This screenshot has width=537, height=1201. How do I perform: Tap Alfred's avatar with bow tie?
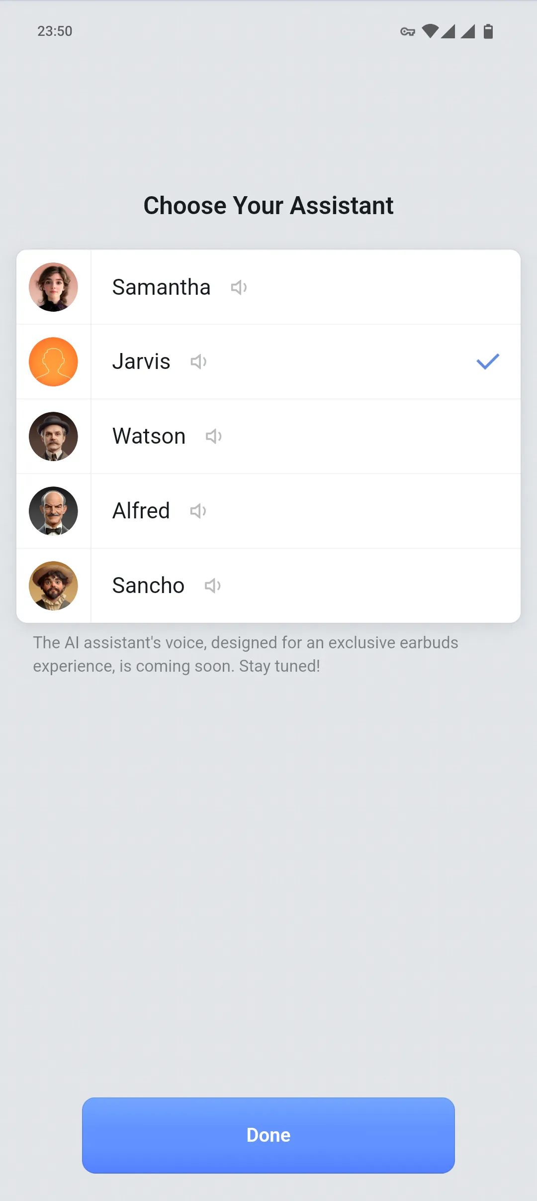coord(53,511)
